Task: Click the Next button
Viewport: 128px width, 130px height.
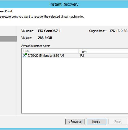Action: [x=97, y=122]
